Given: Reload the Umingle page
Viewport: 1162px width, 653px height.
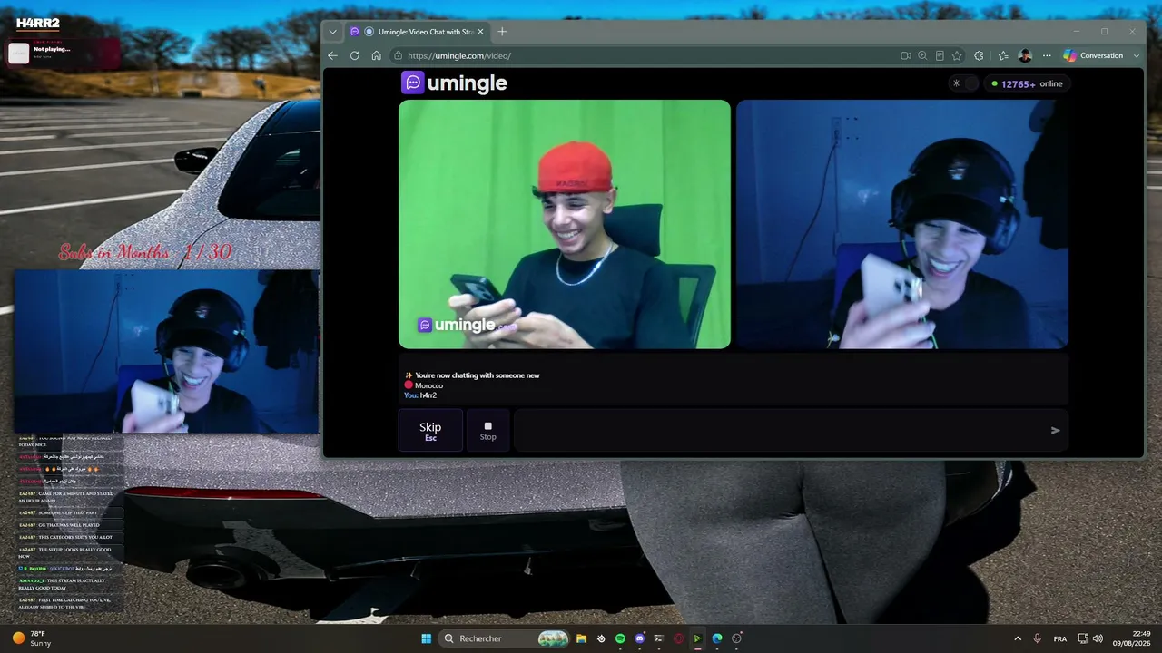Looking at the screenshot, I should (x=354, y=55).
